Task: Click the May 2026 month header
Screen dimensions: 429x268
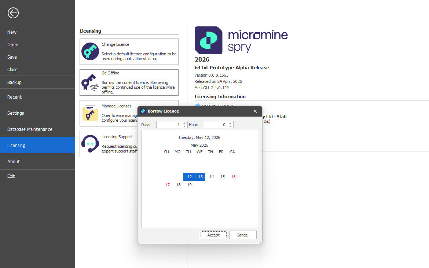Action: coord(199,145)
